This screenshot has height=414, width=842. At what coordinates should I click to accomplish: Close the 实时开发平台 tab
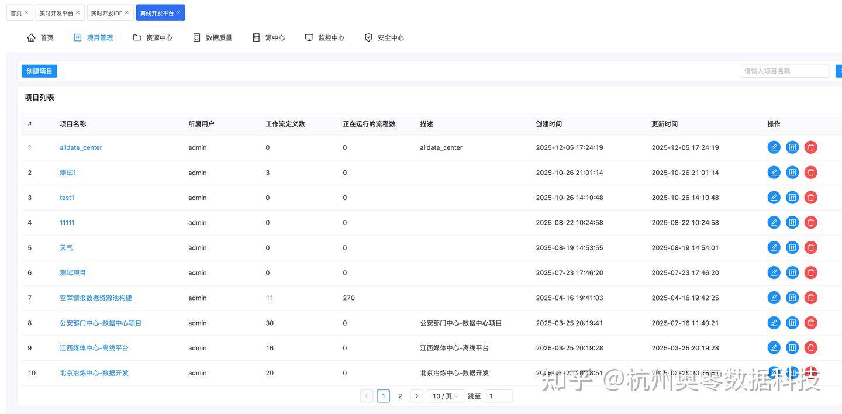(x=78, y=12)
